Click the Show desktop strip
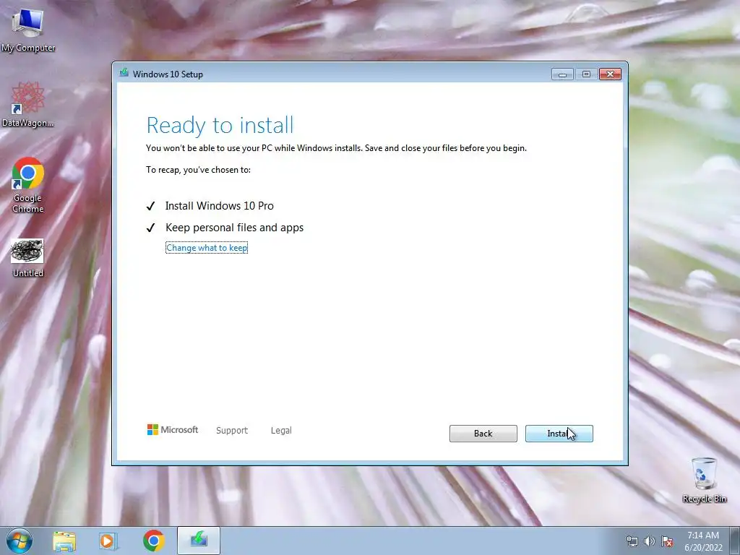The height and width of the screenshot is (555, 740). pos(734,541)
